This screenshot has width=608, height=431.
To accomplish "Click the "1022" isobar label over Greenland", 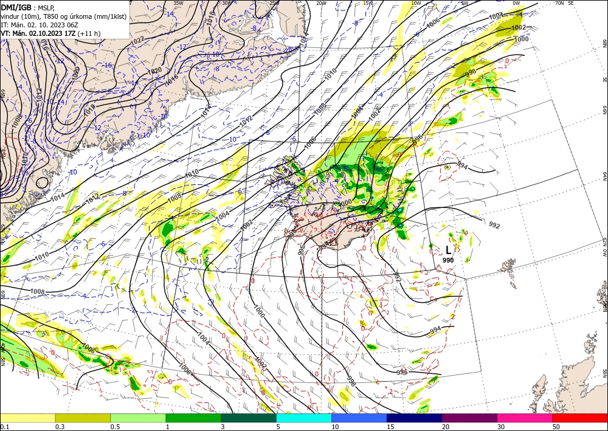I will [137, 40].
